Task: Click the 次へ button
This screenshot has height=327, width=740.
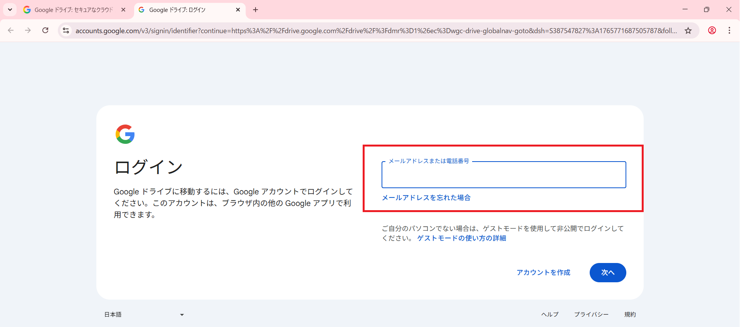Action: point(608,273)
